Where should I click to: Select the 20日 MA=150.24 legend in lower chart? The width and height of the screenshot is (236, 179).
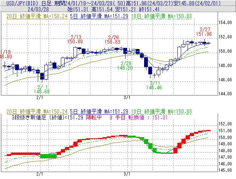(37, 112)
